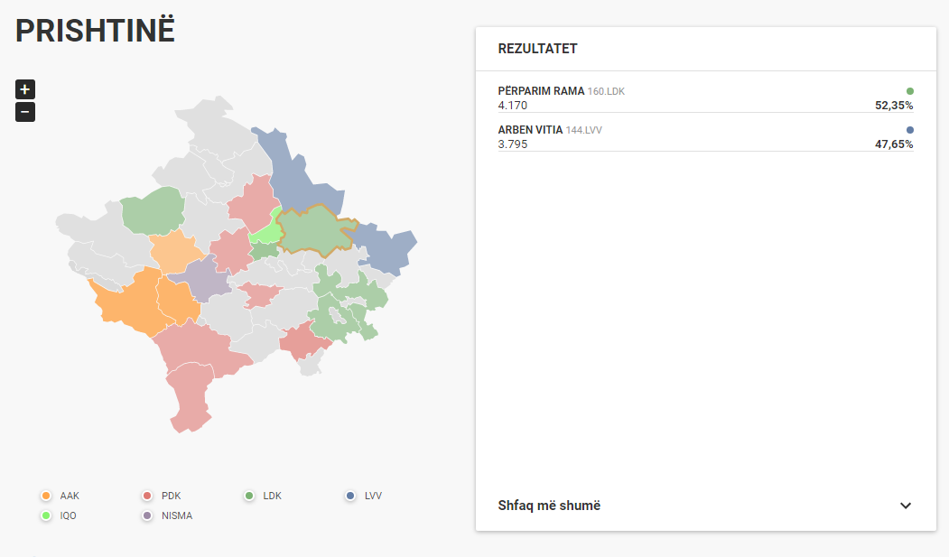
Task: Select the IQO light green legend dot
Action: point(46,515)
